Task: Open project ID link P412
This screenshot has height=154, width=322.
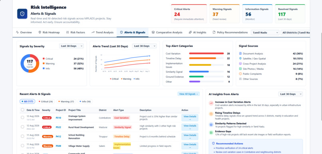Action: tap(58, 136)
